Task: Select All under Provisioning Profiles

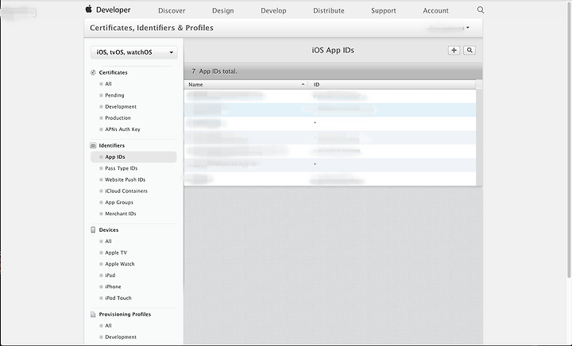Action: [x=108, y=325]
